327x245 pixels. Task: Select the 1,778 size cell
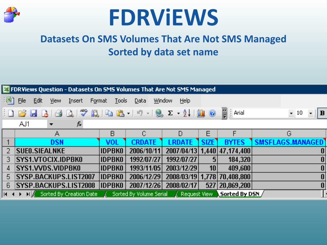pos(208,177)
